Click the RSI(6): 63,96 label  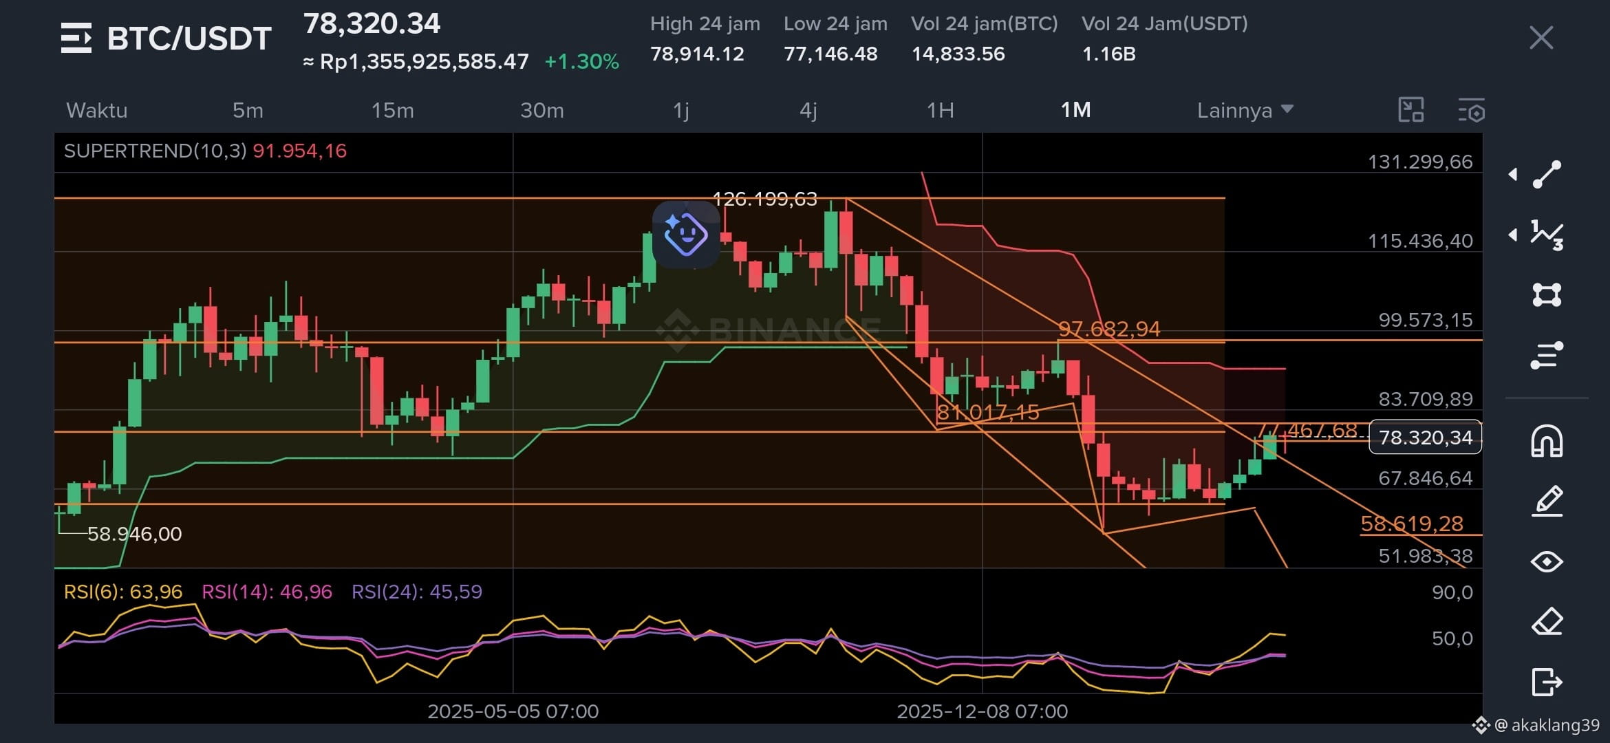pos(123,592)
